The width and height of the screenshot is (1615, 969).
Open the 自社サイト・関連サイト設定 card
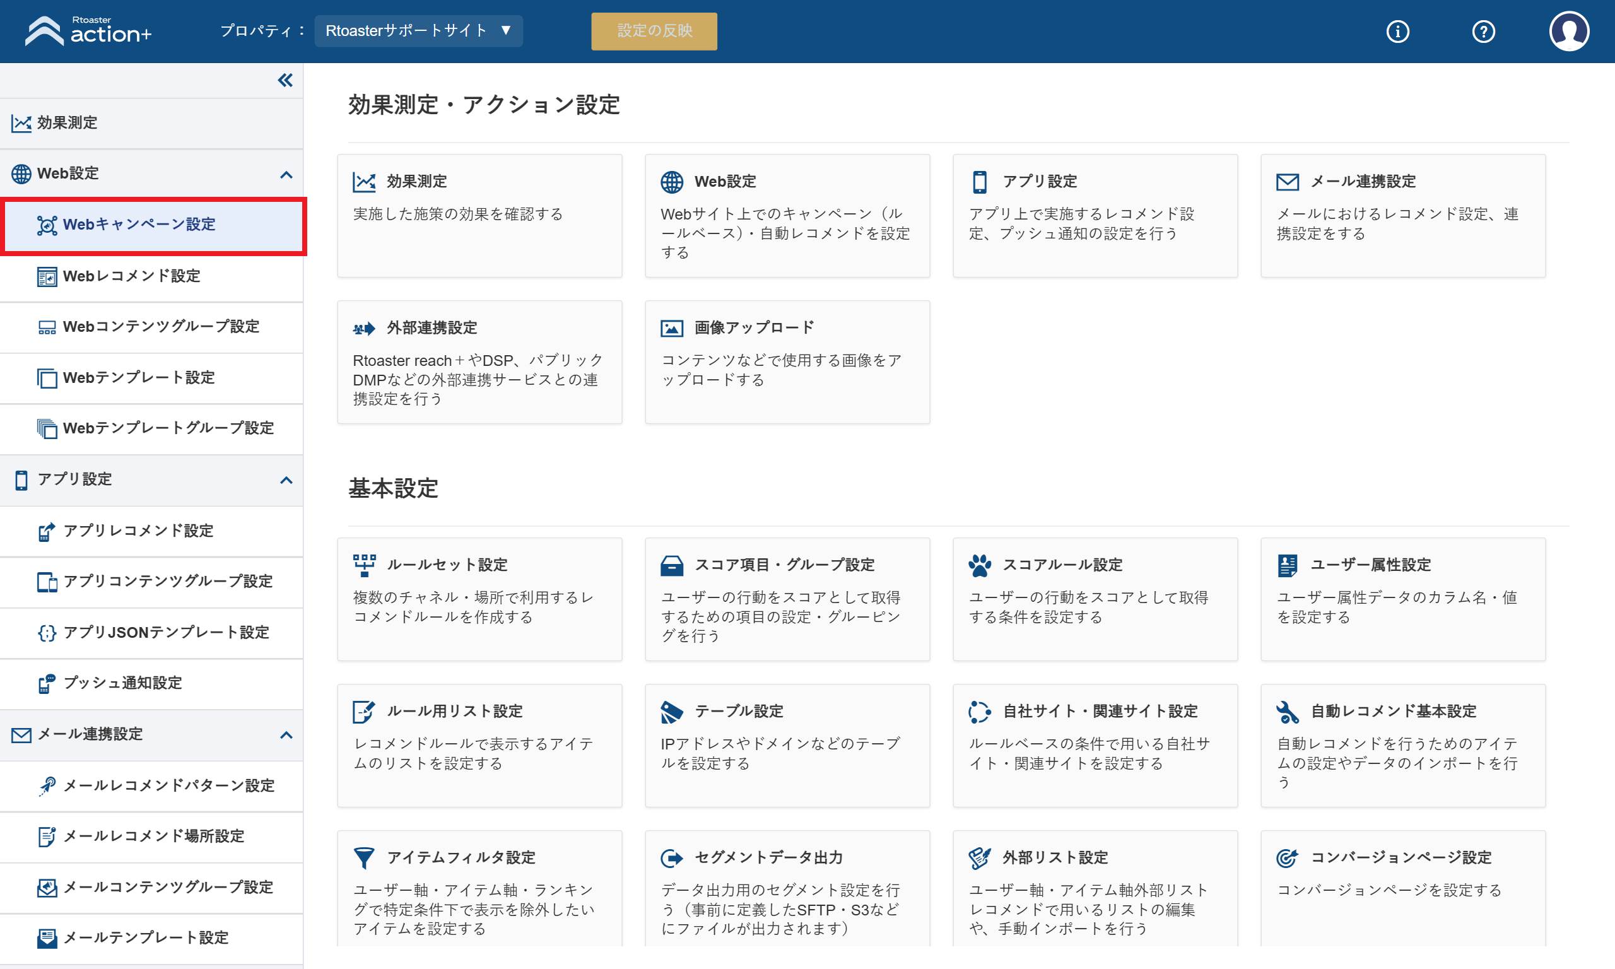(1095, 746)
